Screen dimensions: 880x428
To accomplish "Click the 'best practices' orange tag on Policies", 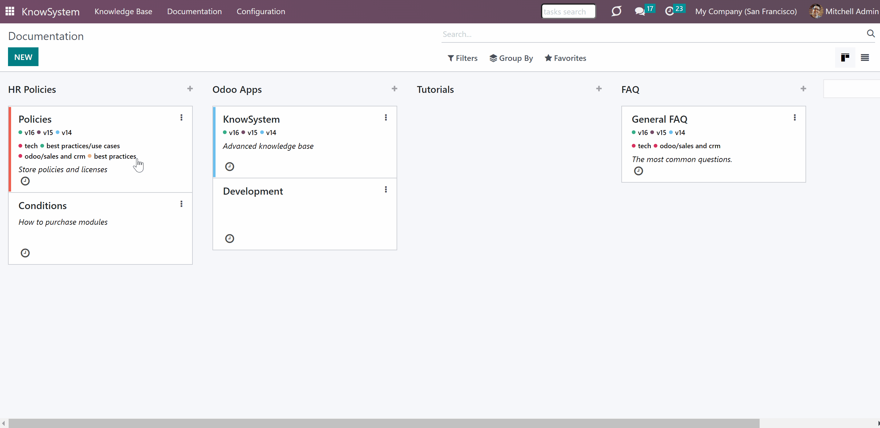I will (x=112, y=156).
